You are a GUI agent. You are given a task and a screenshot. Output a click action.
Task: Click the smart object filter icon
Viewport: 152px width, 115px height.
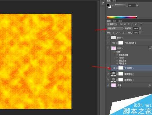tap(136, 24)
